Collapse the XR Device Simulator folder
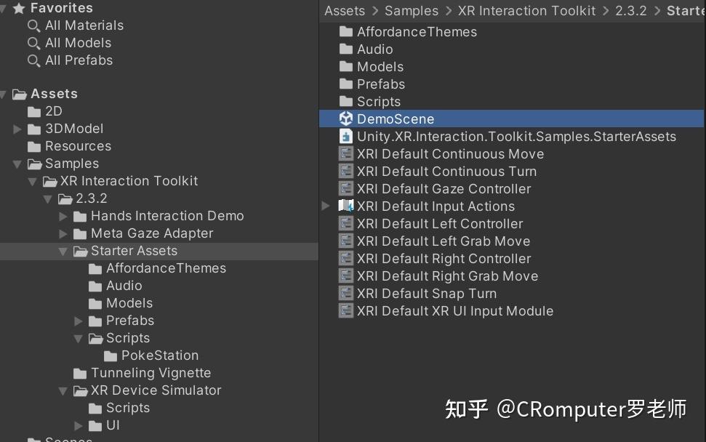Screen dimensions: 706x442 (64, 390)
